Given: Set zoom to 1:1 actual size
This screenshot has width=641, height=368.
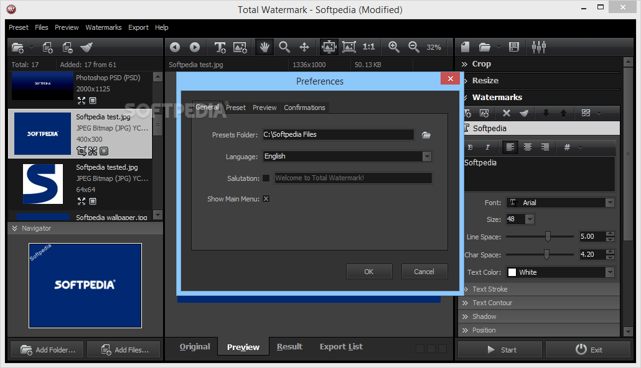Looking at the screenshot, I should point(369,47).
